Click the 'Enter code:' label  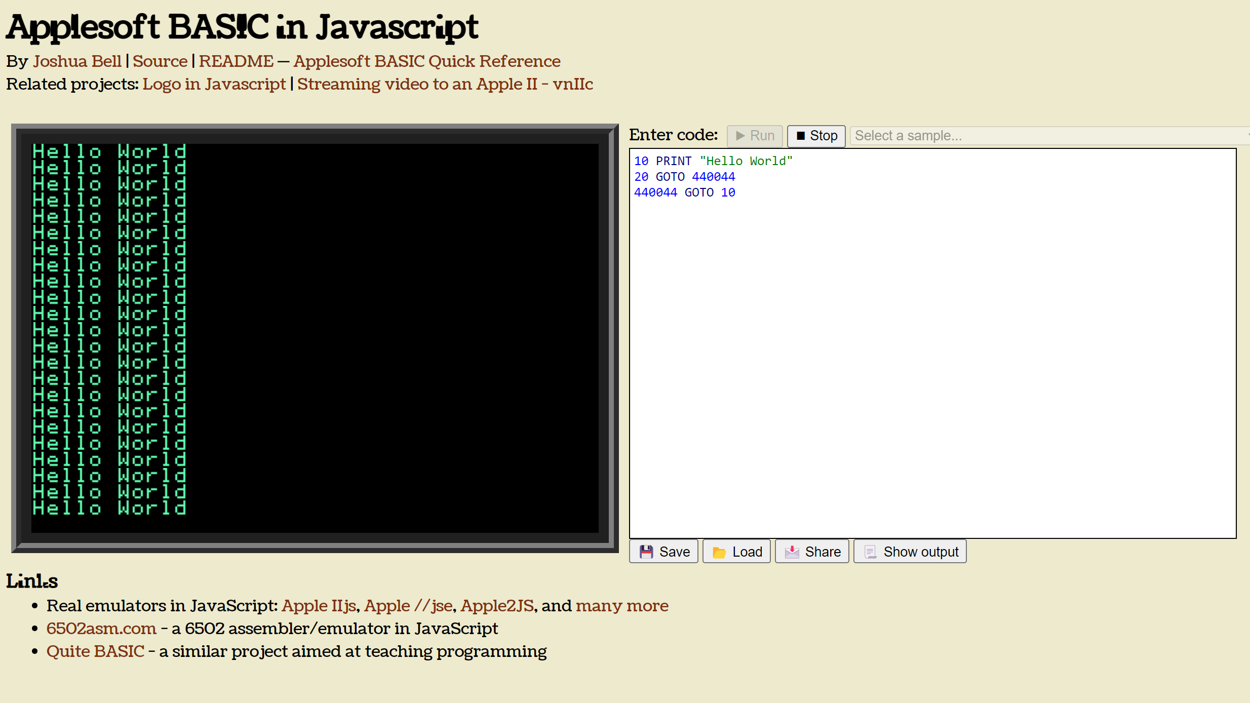[x=673, y=135]
